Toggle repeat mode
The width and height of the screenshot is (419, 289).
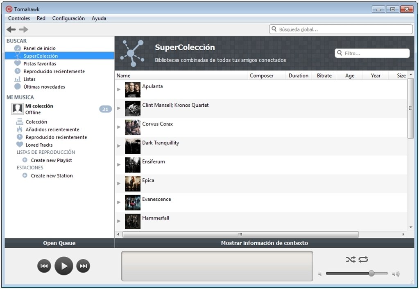coord(363,260)
